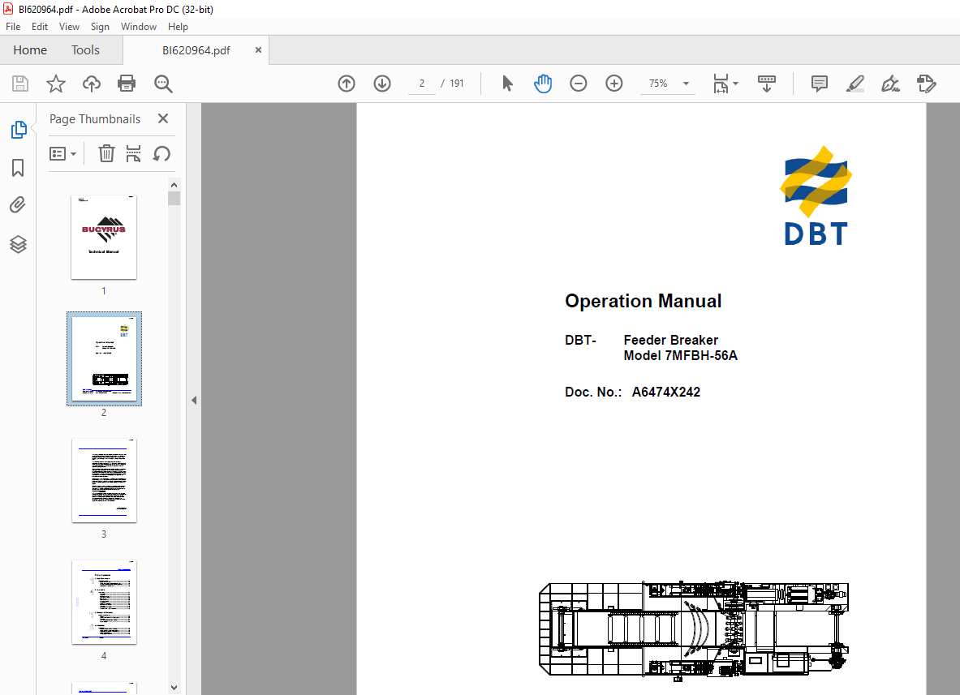Click thumbnails scrollbar up arrow

(174, 185)
